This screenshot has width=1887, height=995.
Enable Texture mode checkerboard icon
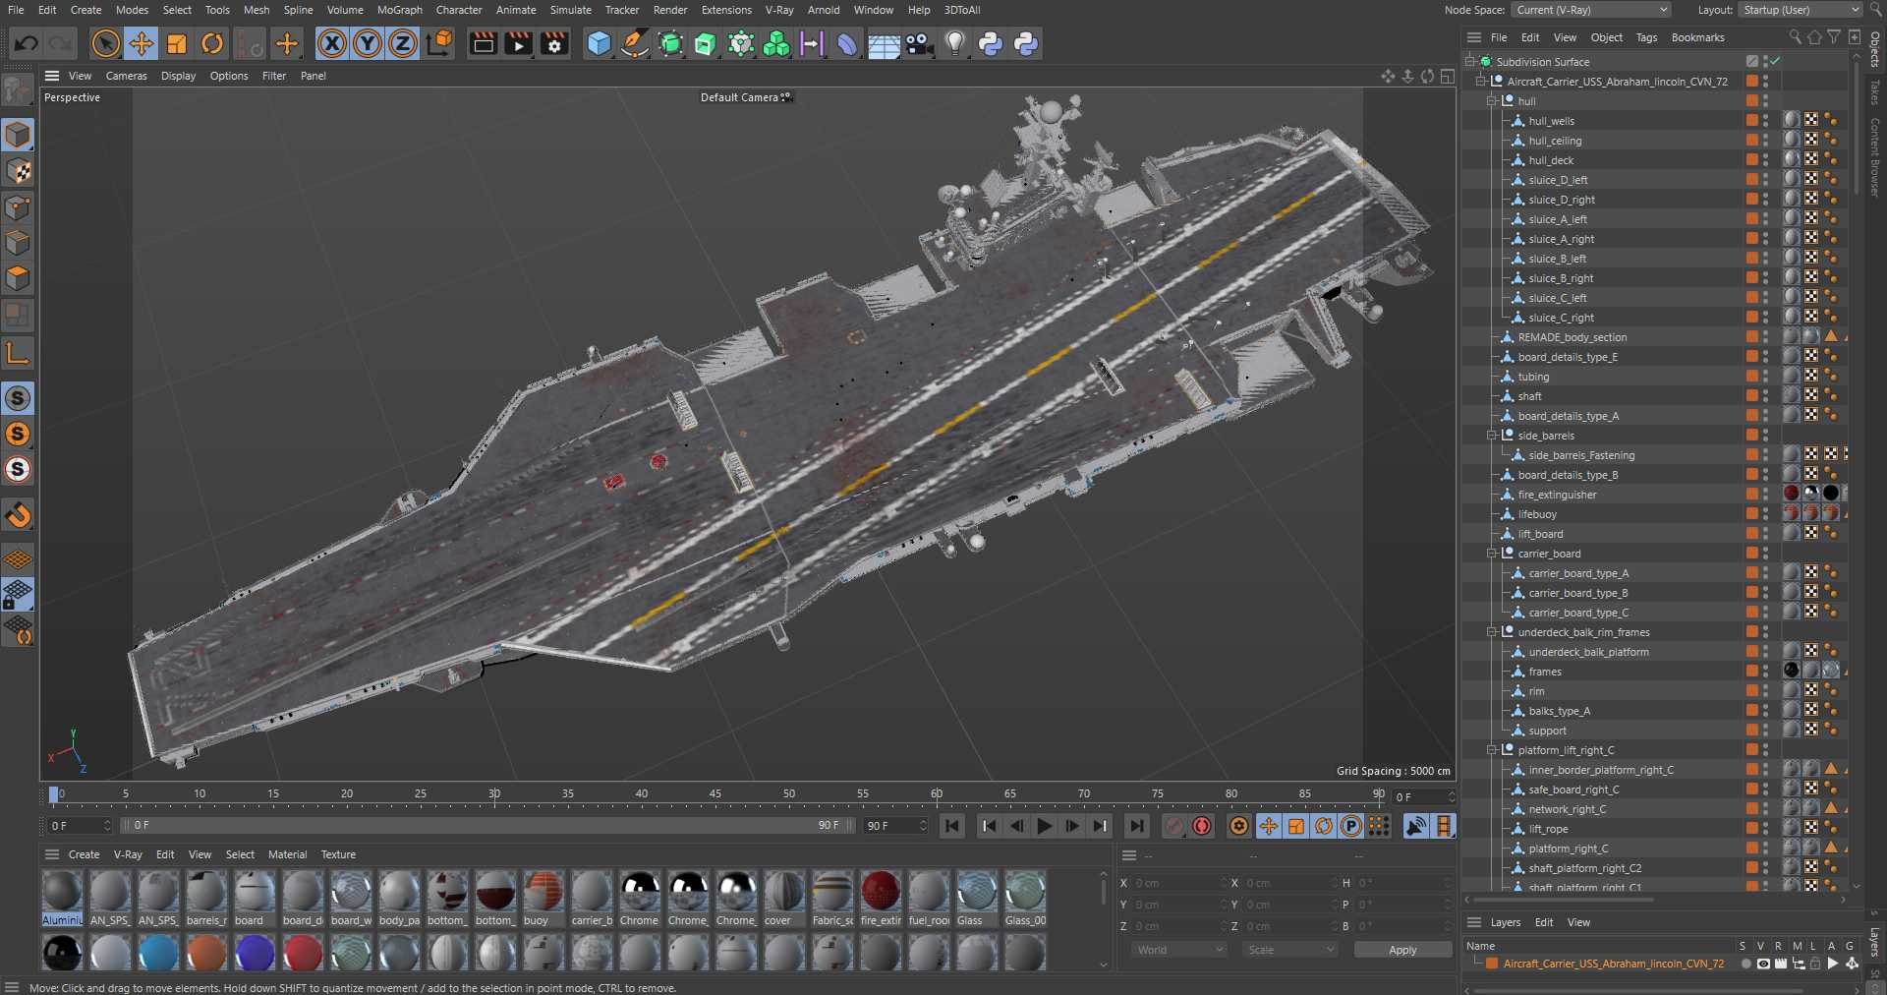pyautogui.click(x=18, y=171)
